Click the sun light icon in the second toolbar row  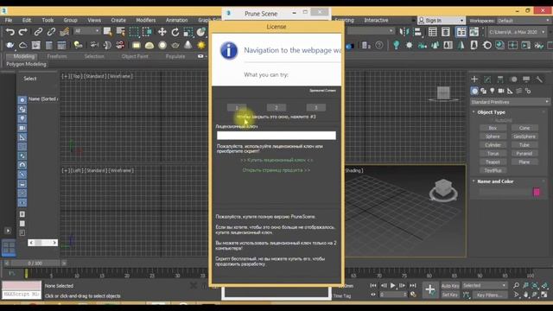(201, 45)
